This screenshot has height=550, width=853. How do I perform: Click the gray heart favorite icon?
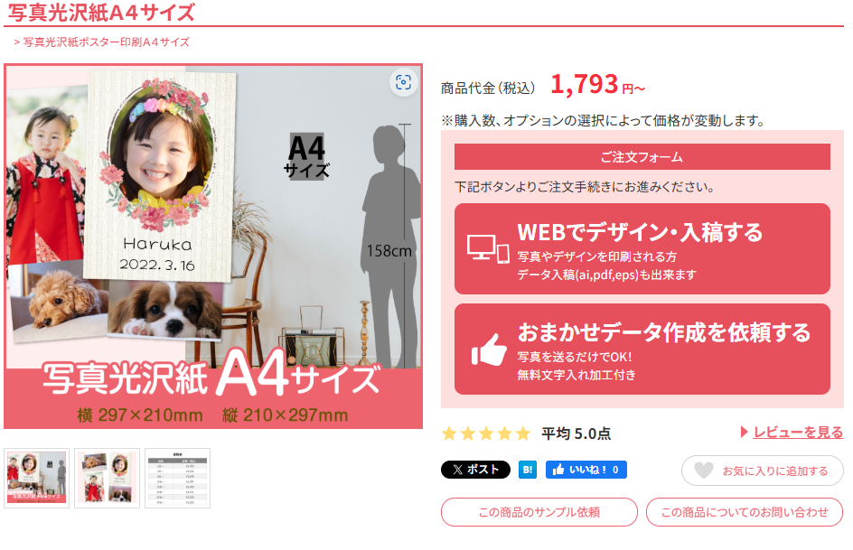(703, 471)
